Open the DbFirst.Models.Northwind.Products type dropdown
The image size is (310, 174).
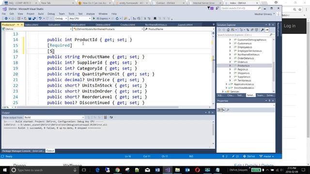108,29
